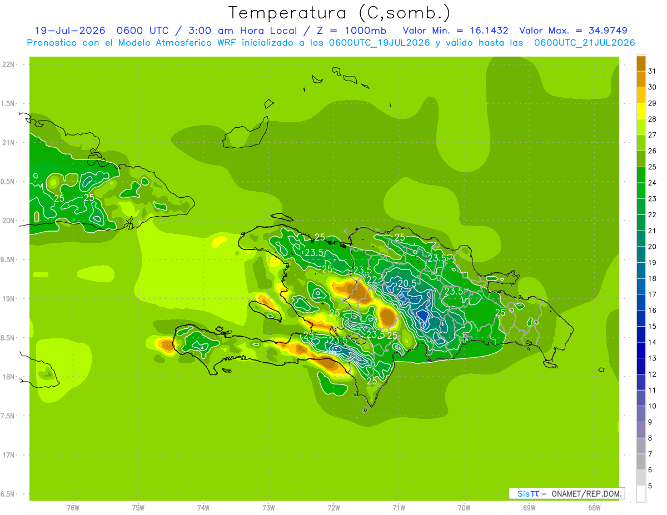Click the "74W" longitude axis label
The image size is (667, 515).
coord(203,507)
